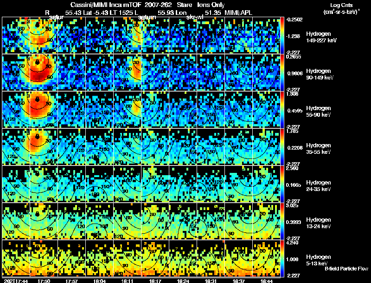371x283 pixels.
Task: Click the "-1.238" colorbar midpoint value
Action: pyautogui.click(x=293, y=36)
